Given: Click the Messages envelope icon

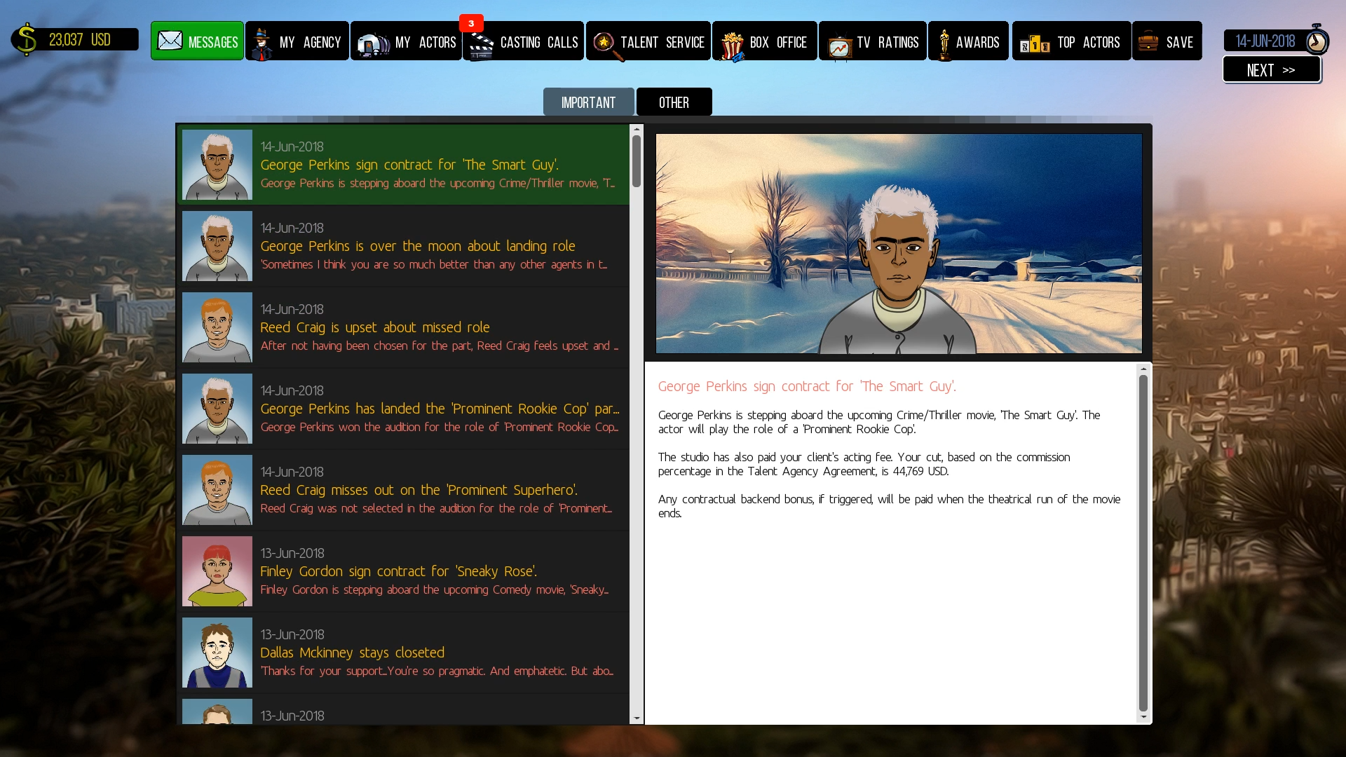Looking at the screenshot, I should (170, 41).
